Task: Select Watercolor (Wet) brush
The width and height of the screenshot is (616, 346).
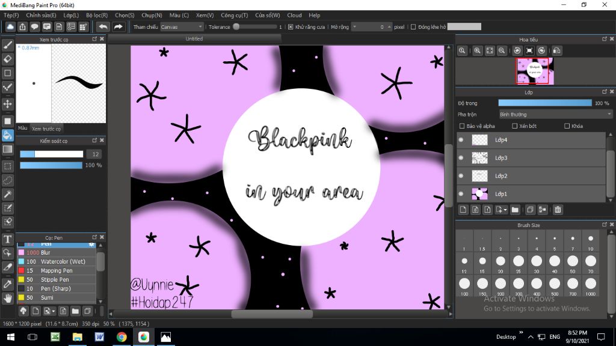Action: tap(57, 262)
